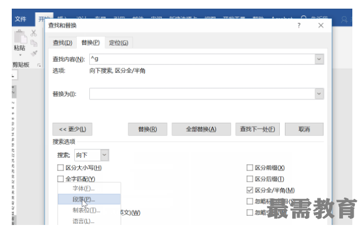Click the 替换(R) button
Viewport: 361px width, 233px height.
pos(147,129)
